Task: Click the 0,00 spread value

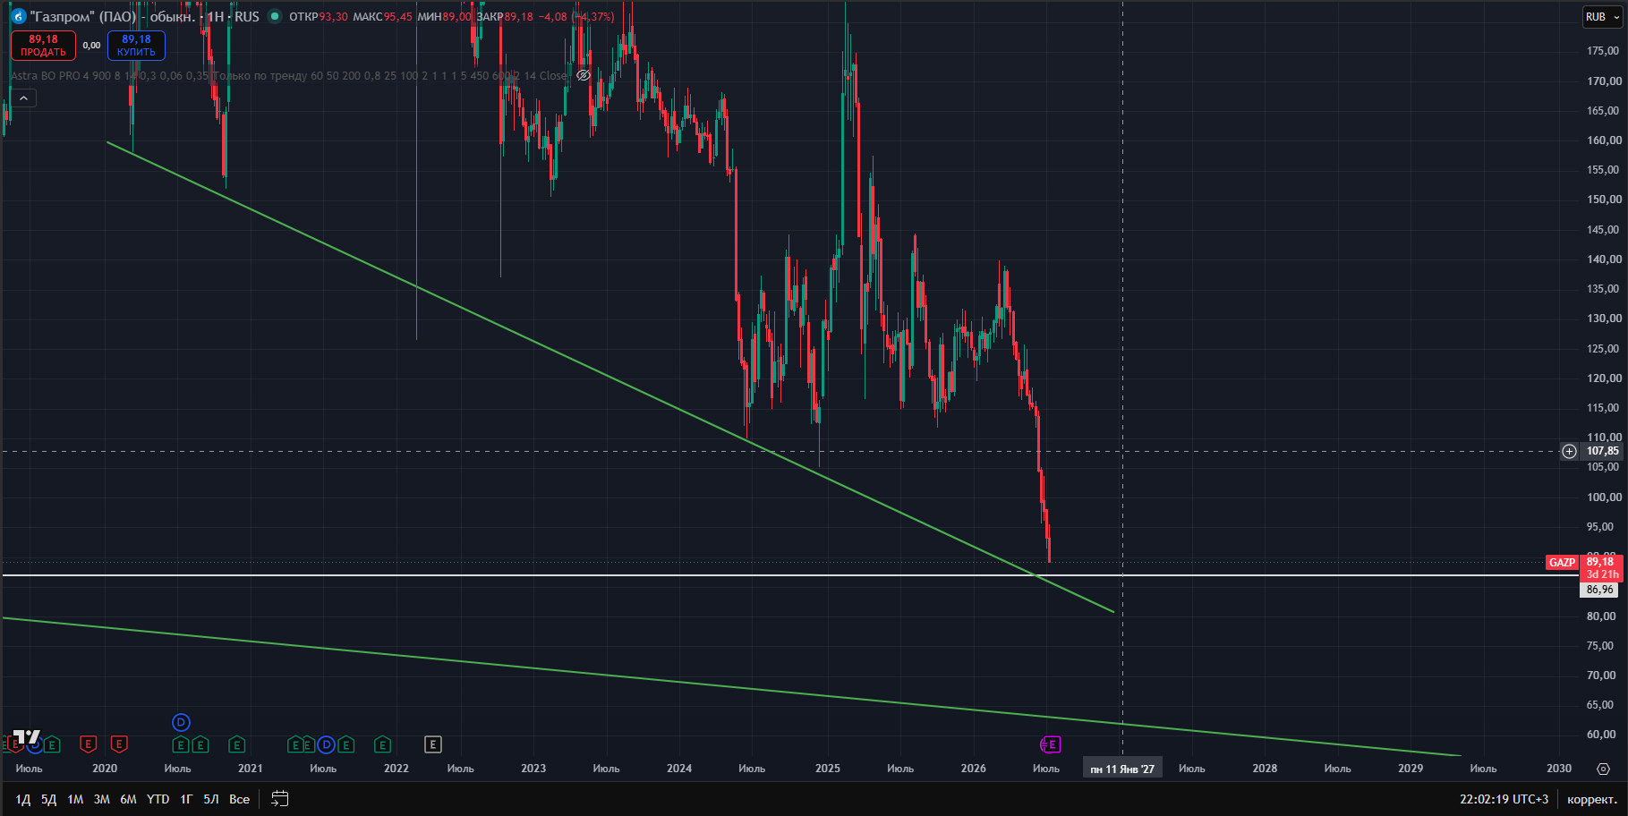Action: 91,46
